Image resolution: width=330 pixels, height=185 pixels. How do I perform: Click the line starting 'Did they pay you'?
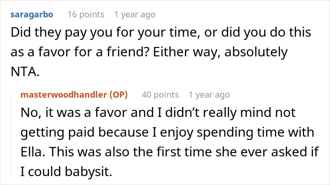(x=161, y=32)
